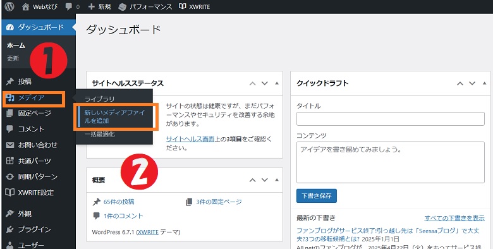
Task: Open the XWRITE theme link
Action: (x=148, y=233)
